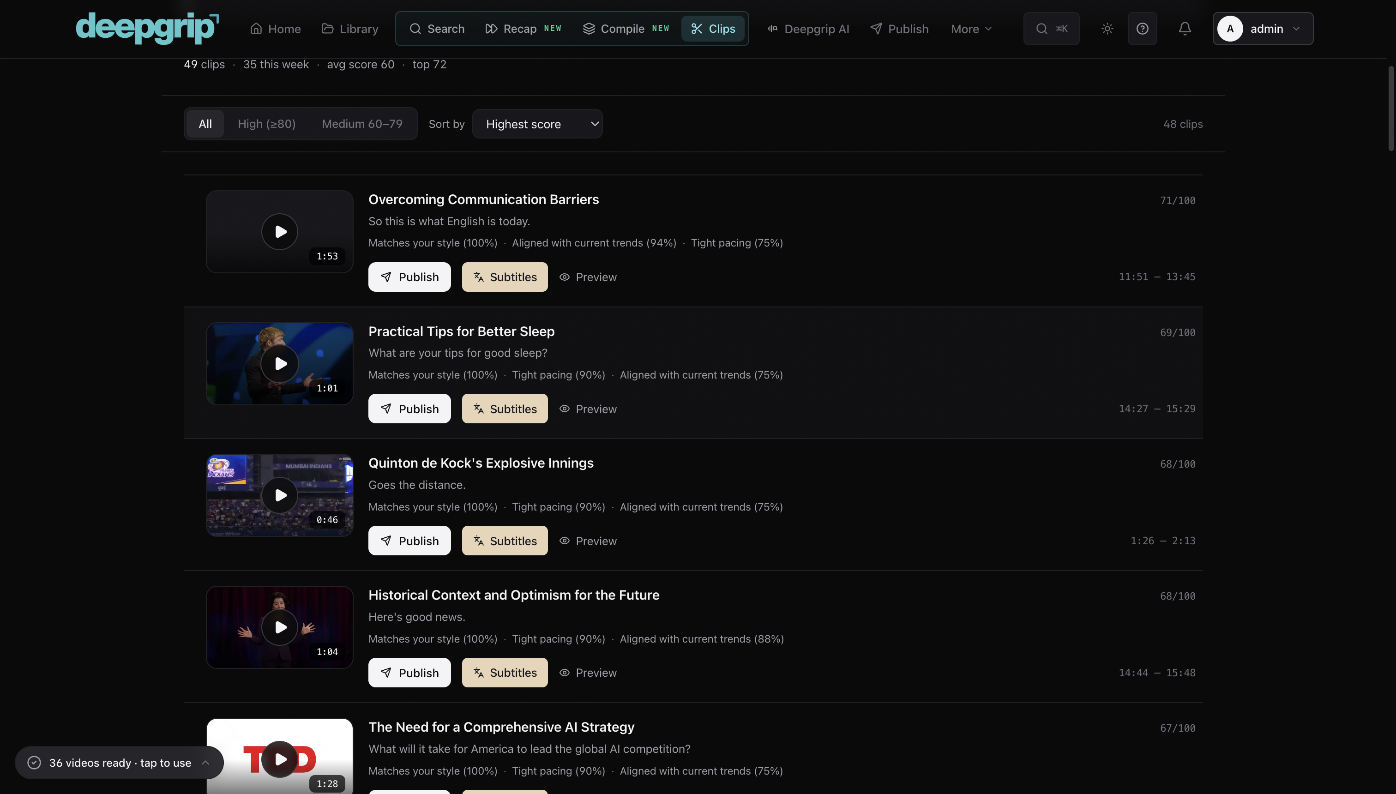Click time range 14:27 — 15:29
The width and height of the screenshot is (1396, 794).
pos(1156,409)
